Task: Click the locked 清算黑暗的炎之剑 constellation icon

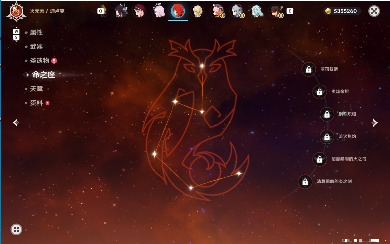Action: coord(305,182)
